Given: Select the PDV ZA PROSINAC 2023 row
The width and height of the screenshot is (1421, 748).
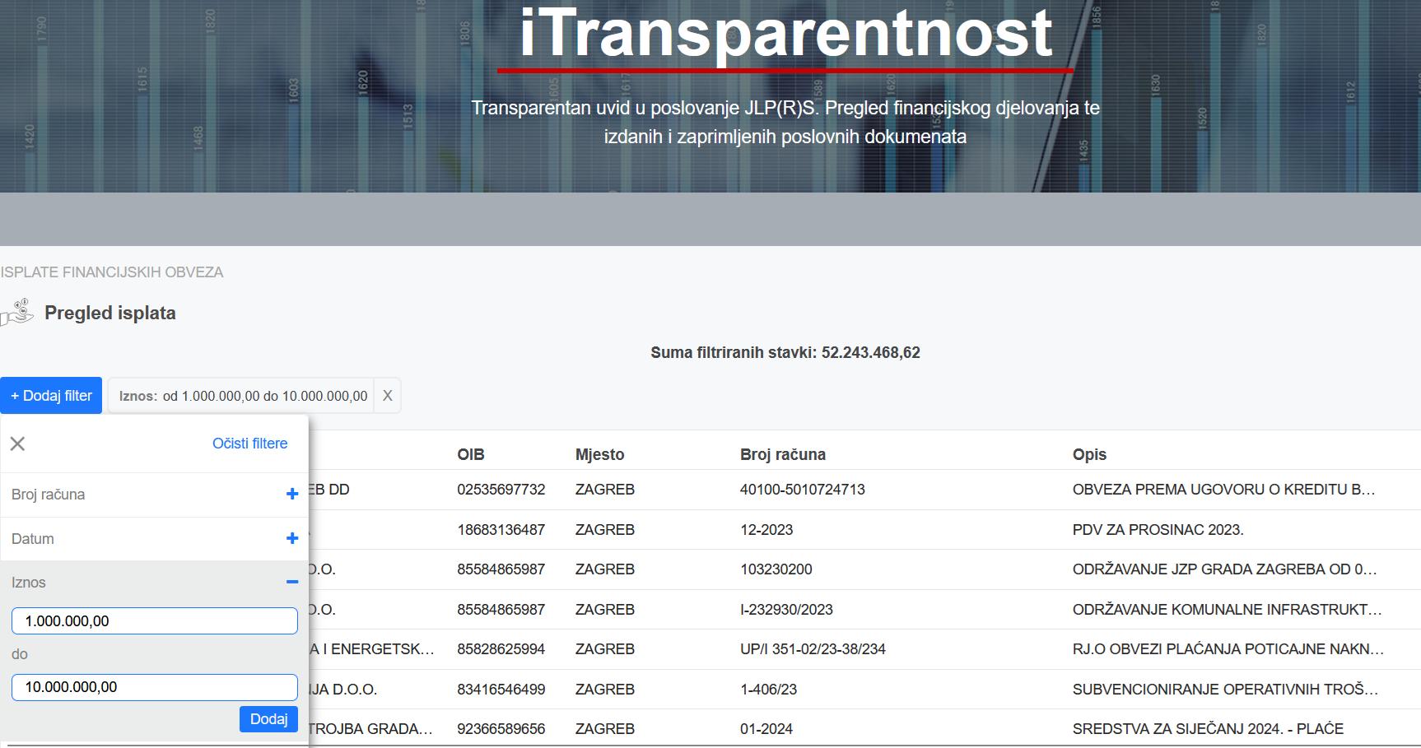Looking at the screenshot, I should 1157,530.
